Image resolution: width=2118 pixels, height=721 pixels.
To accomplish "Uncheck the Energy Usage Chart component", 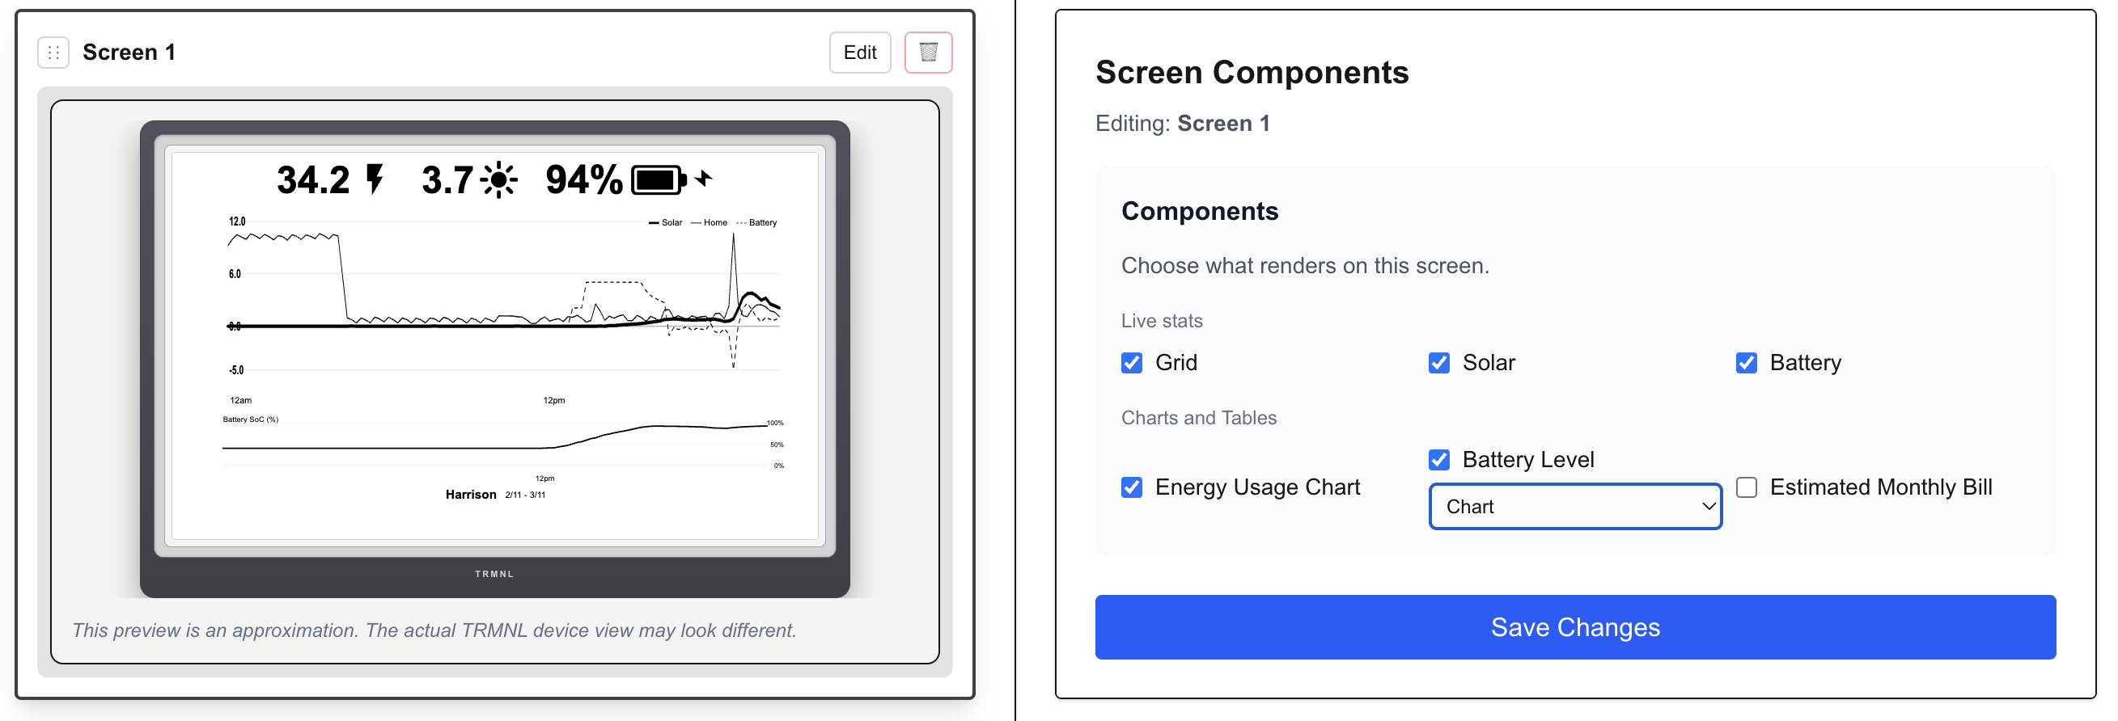I will coord(1131,487).
